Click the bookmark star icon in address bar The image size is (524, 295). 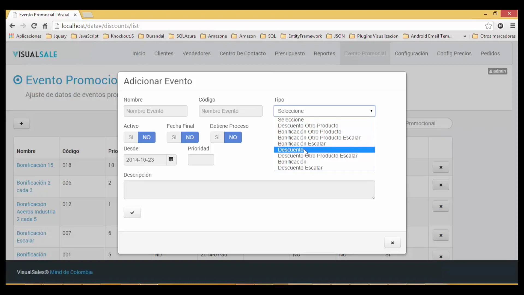[488, 26]
